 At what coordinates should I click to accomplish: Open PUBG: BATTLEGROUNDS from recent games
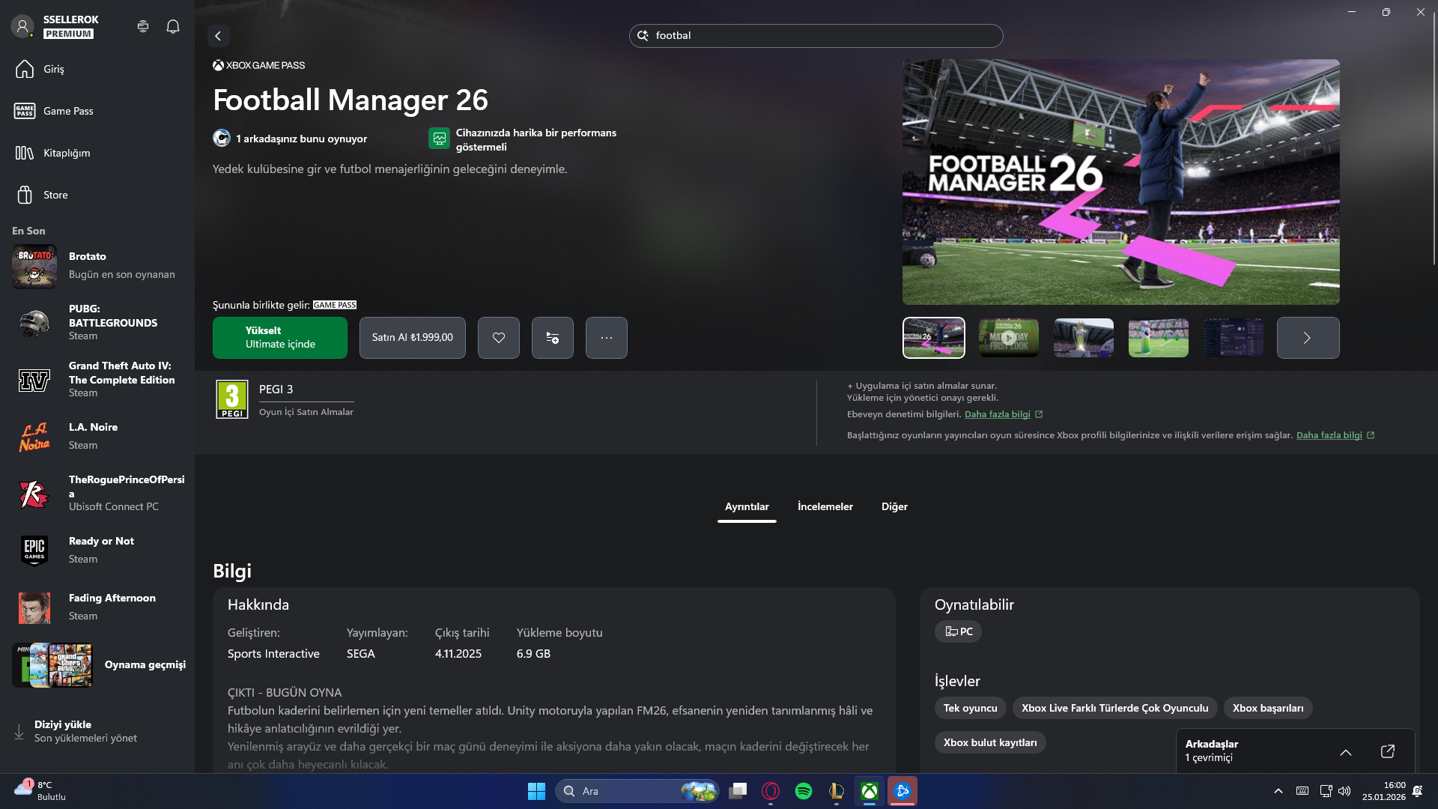(97, 324)
